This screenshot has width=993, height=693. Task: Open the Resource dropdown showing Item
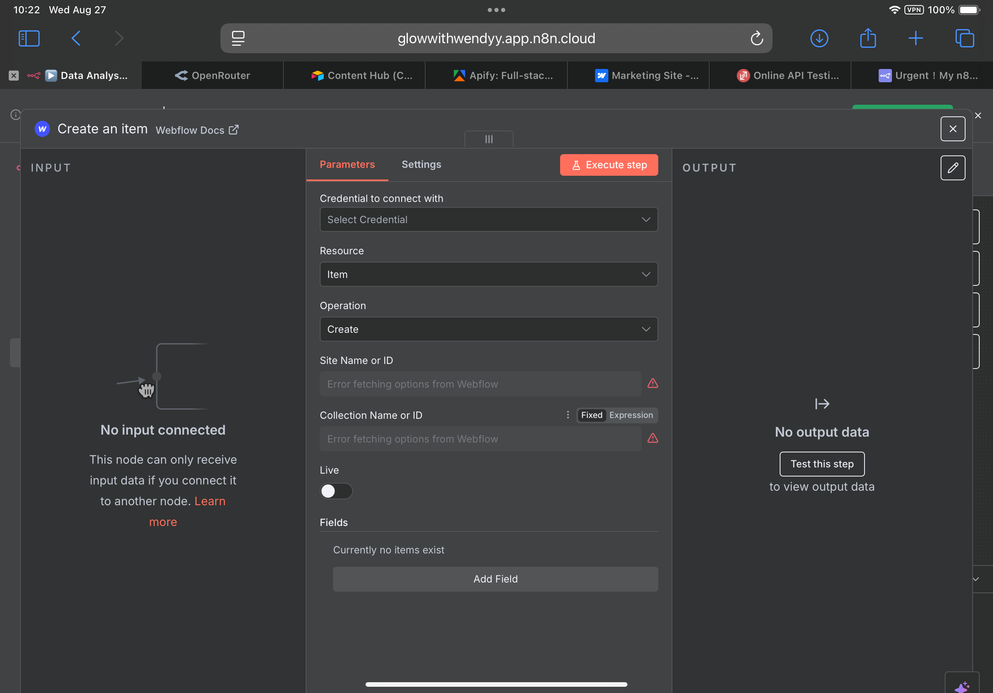[488, 274]
